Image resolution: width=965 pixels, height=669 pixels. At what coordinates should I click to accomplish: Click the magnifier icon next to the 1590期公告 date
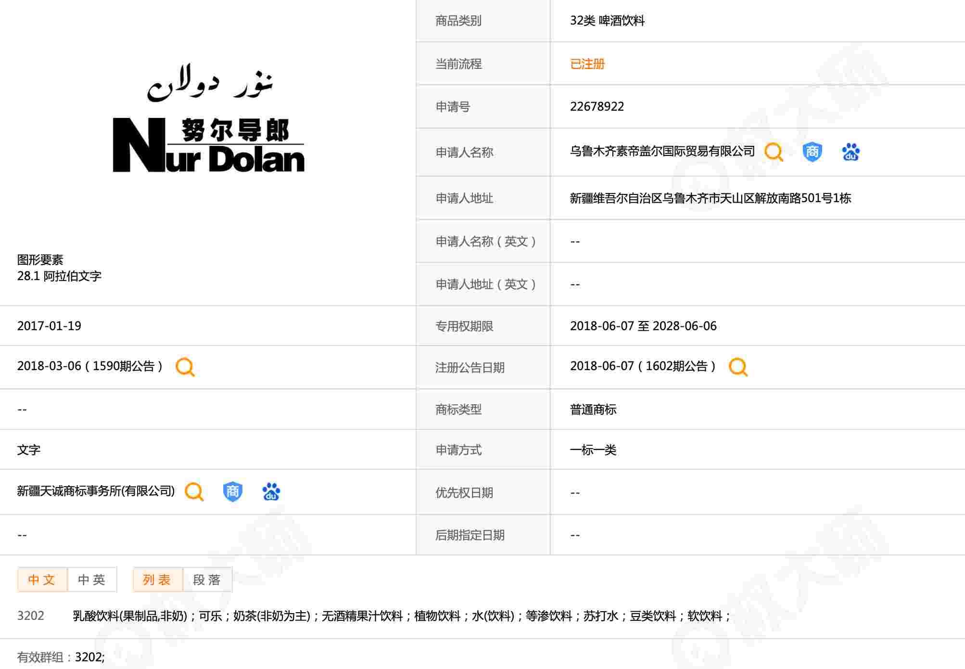pos(185,367)
